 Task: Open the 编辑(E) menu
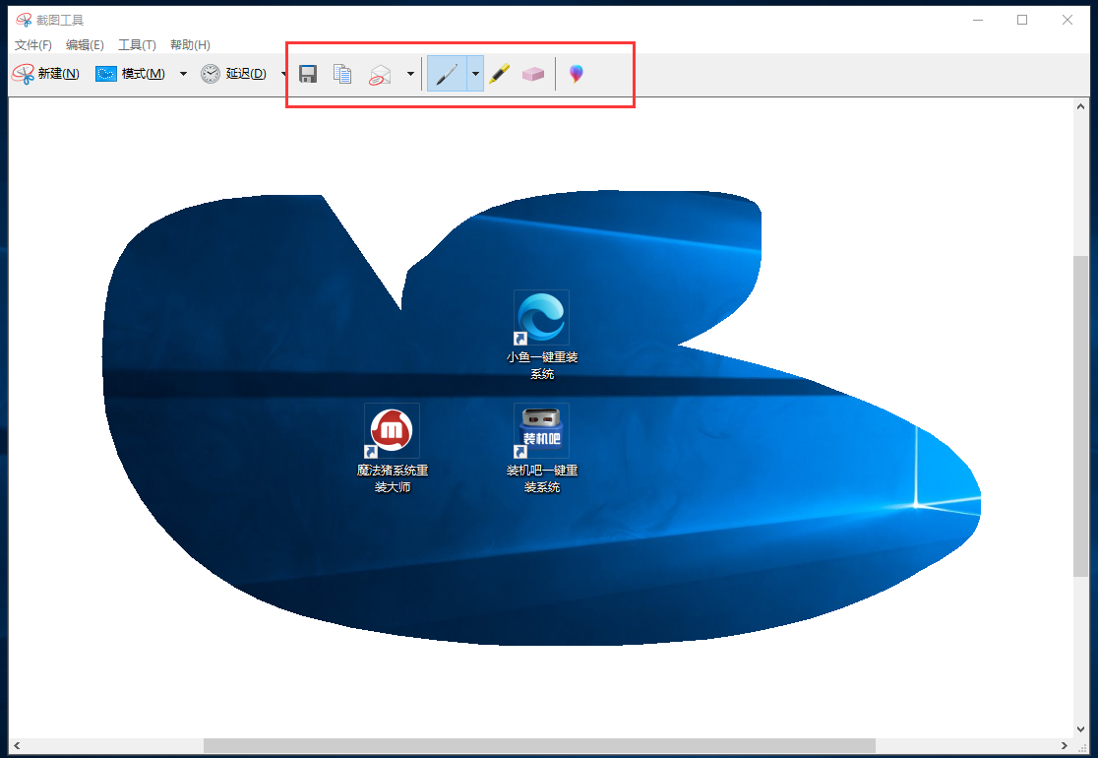[x=85, y=45]
